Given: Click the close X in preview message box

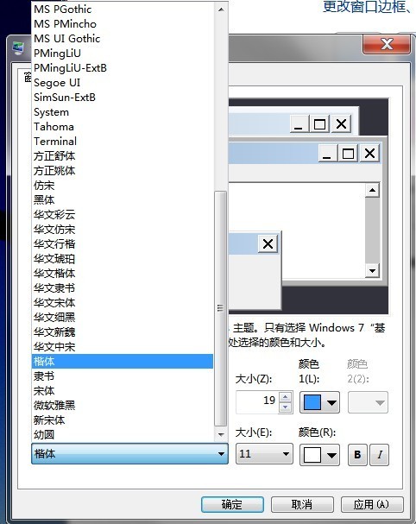Looking at the screenshot, I should click(268, 244).
